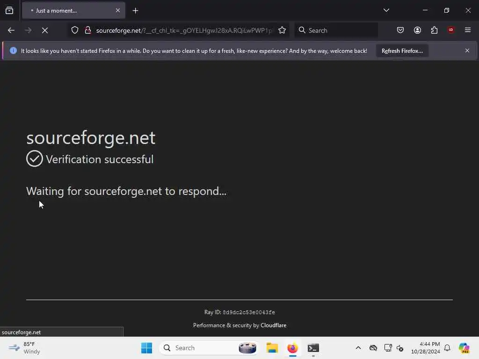The width and height of the screenshot is (479, 359).
Task: Open a new tab with the plus
Action: (135, 11)
